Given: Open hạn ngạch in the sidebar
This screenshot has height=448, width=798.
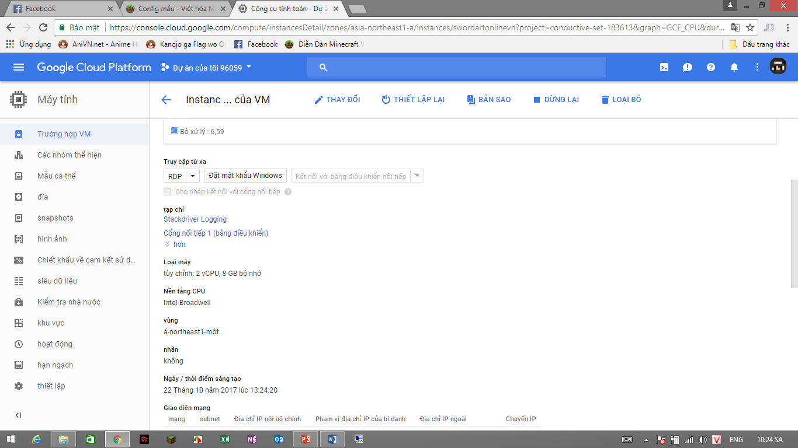Looking at the screenshot, I should click(75, 365).
